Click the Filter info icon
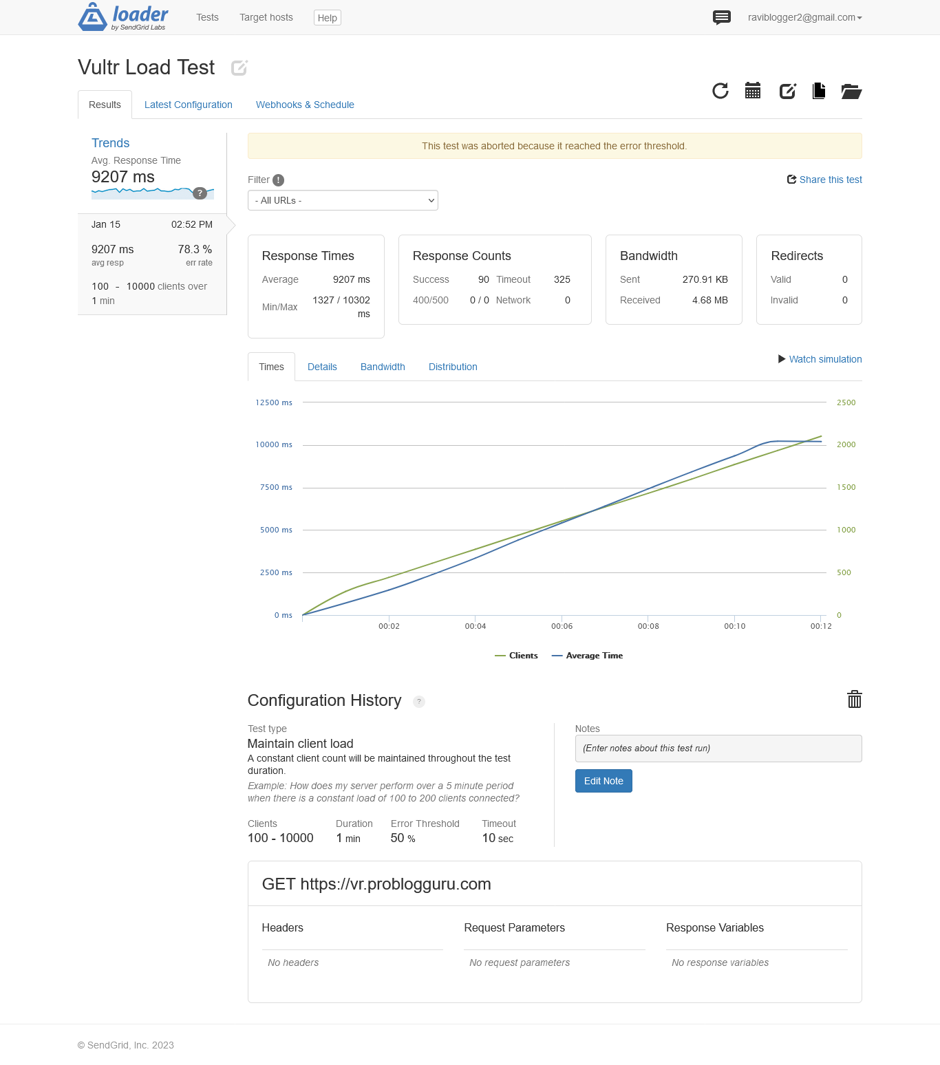Viewport: 940px width, 1065px height. 278,180
